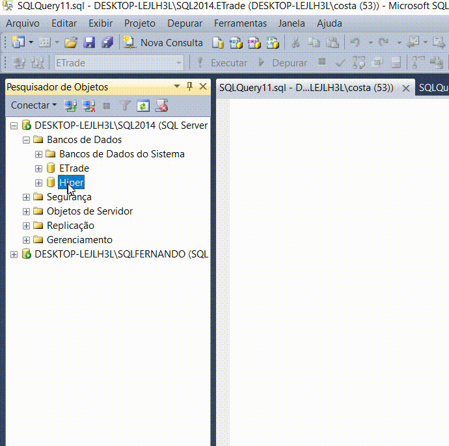Click the Cut scissors icon
449x446 pixels.
[295, 43]
